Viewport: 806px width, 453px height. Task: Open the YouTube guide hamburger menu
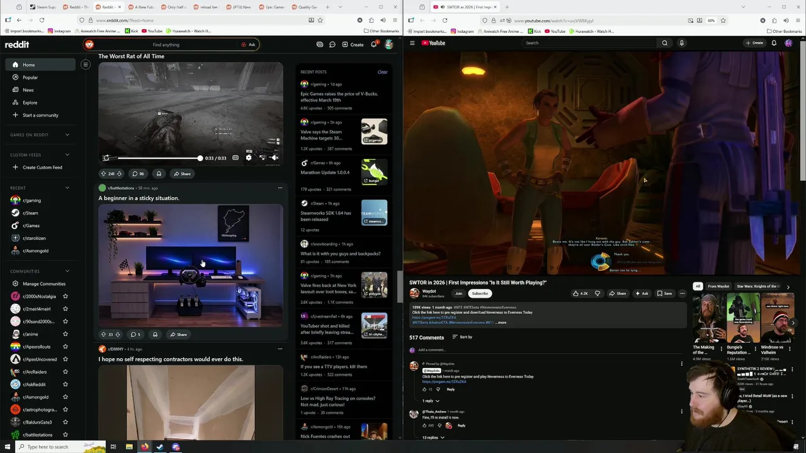click(412, 43)
